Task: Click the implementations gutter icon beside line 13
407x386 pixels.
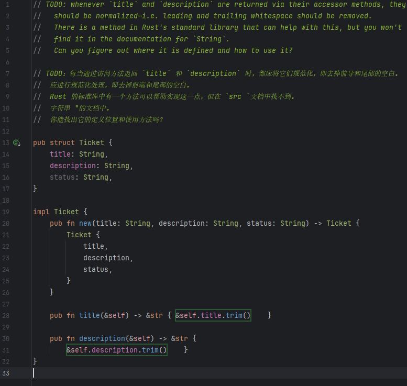Action: point(17,143)
